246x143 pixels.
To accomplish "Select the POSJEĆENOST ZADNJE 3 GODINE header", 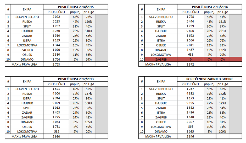I will pyautogui.click(x=209, y=79).
